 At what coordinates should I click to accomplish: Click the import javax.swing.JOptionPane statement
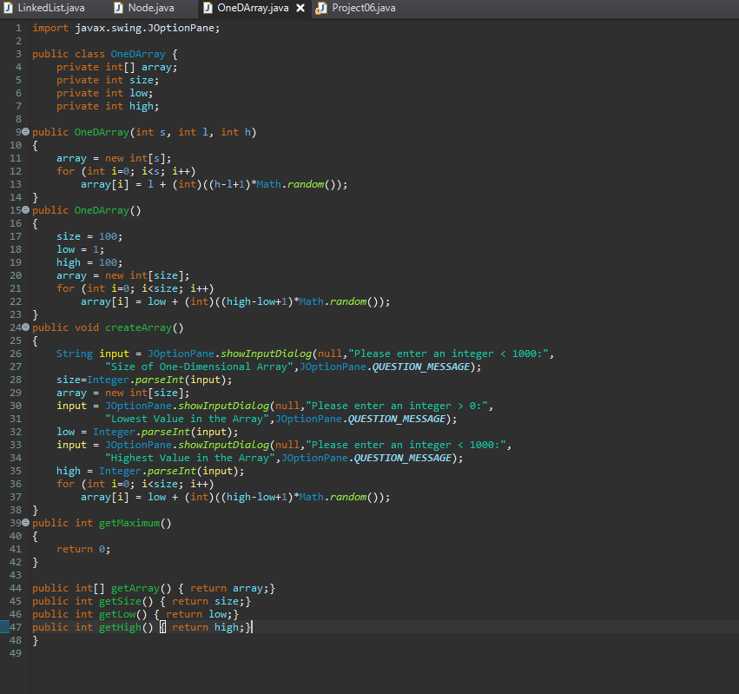(126, 28)
